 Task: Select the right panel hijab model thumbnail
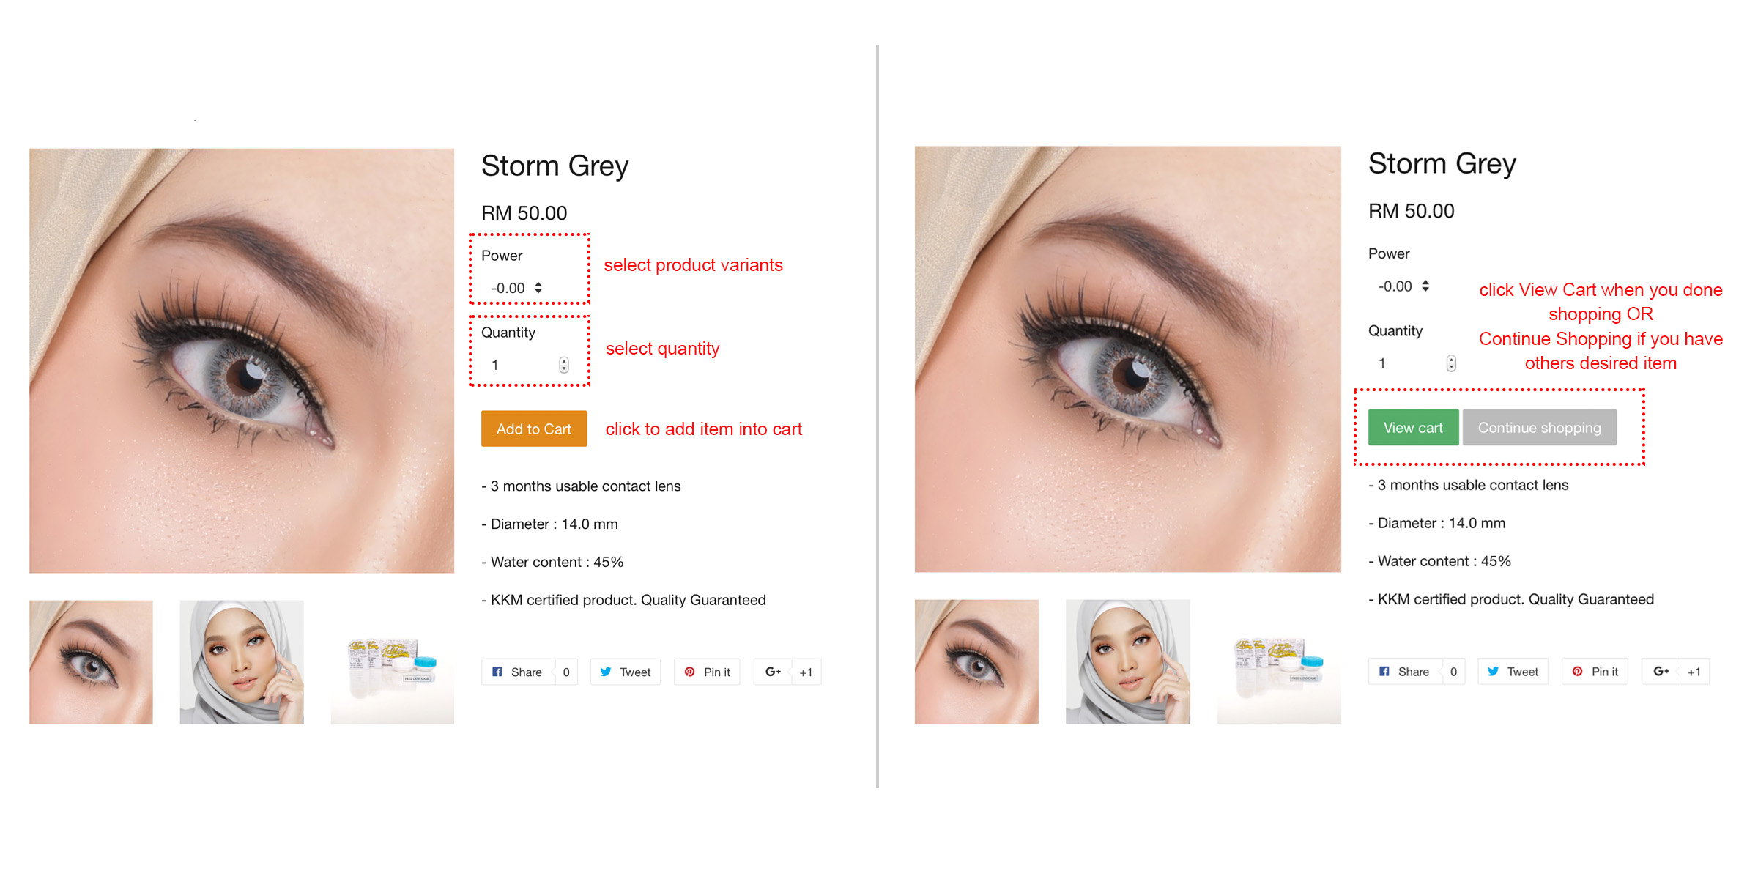[x=1128, y=661]
